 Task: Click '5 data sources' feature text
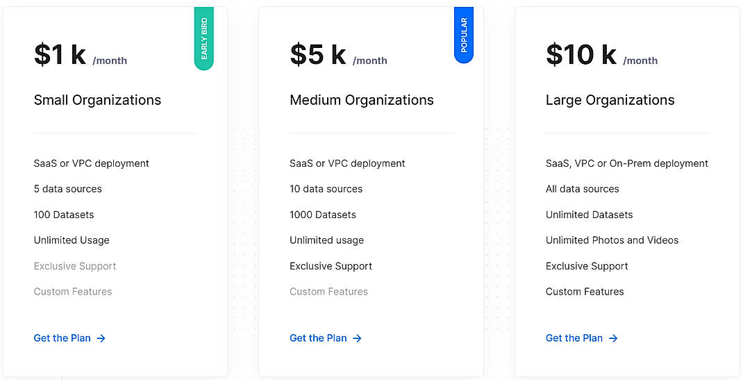(x=68, y=188)
